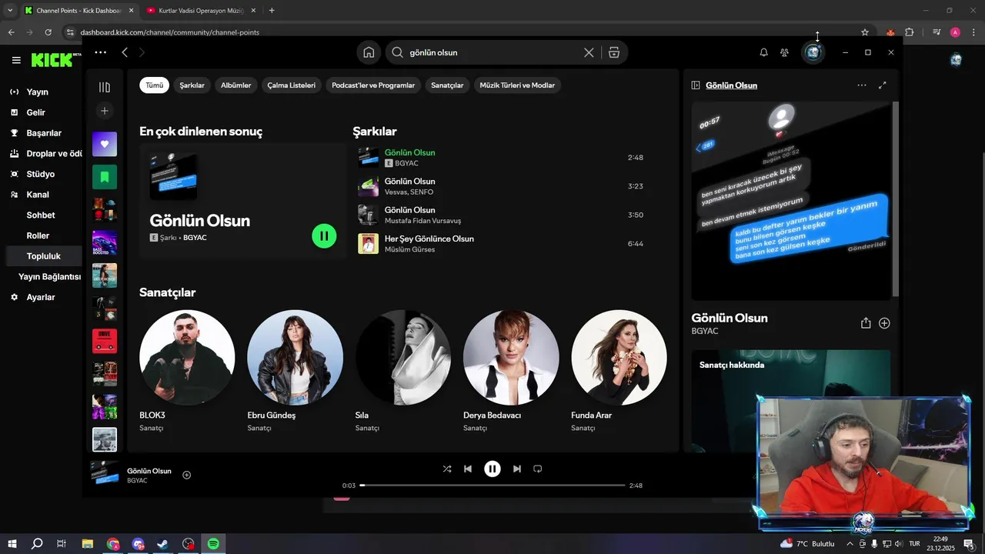Open Yayın in Kick dashboard sidebar
The width and height of the screenshot is (985, 554).
(x=37, y=92)
